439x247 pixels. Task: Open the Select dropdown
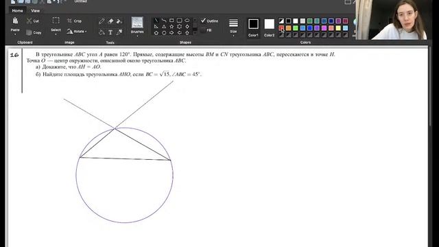coord(56,34)
